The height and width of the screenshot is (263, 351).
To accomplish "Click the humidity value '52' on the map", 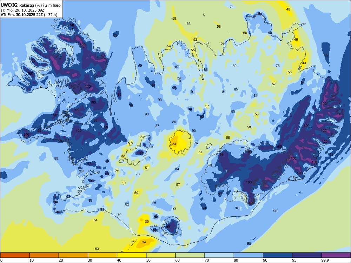I will pyautogui.click(x=195, y=40).
